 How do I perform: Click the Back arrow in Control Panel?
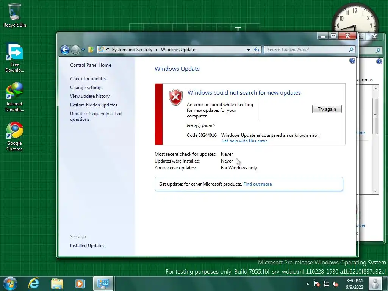click(x=65, y=50)
